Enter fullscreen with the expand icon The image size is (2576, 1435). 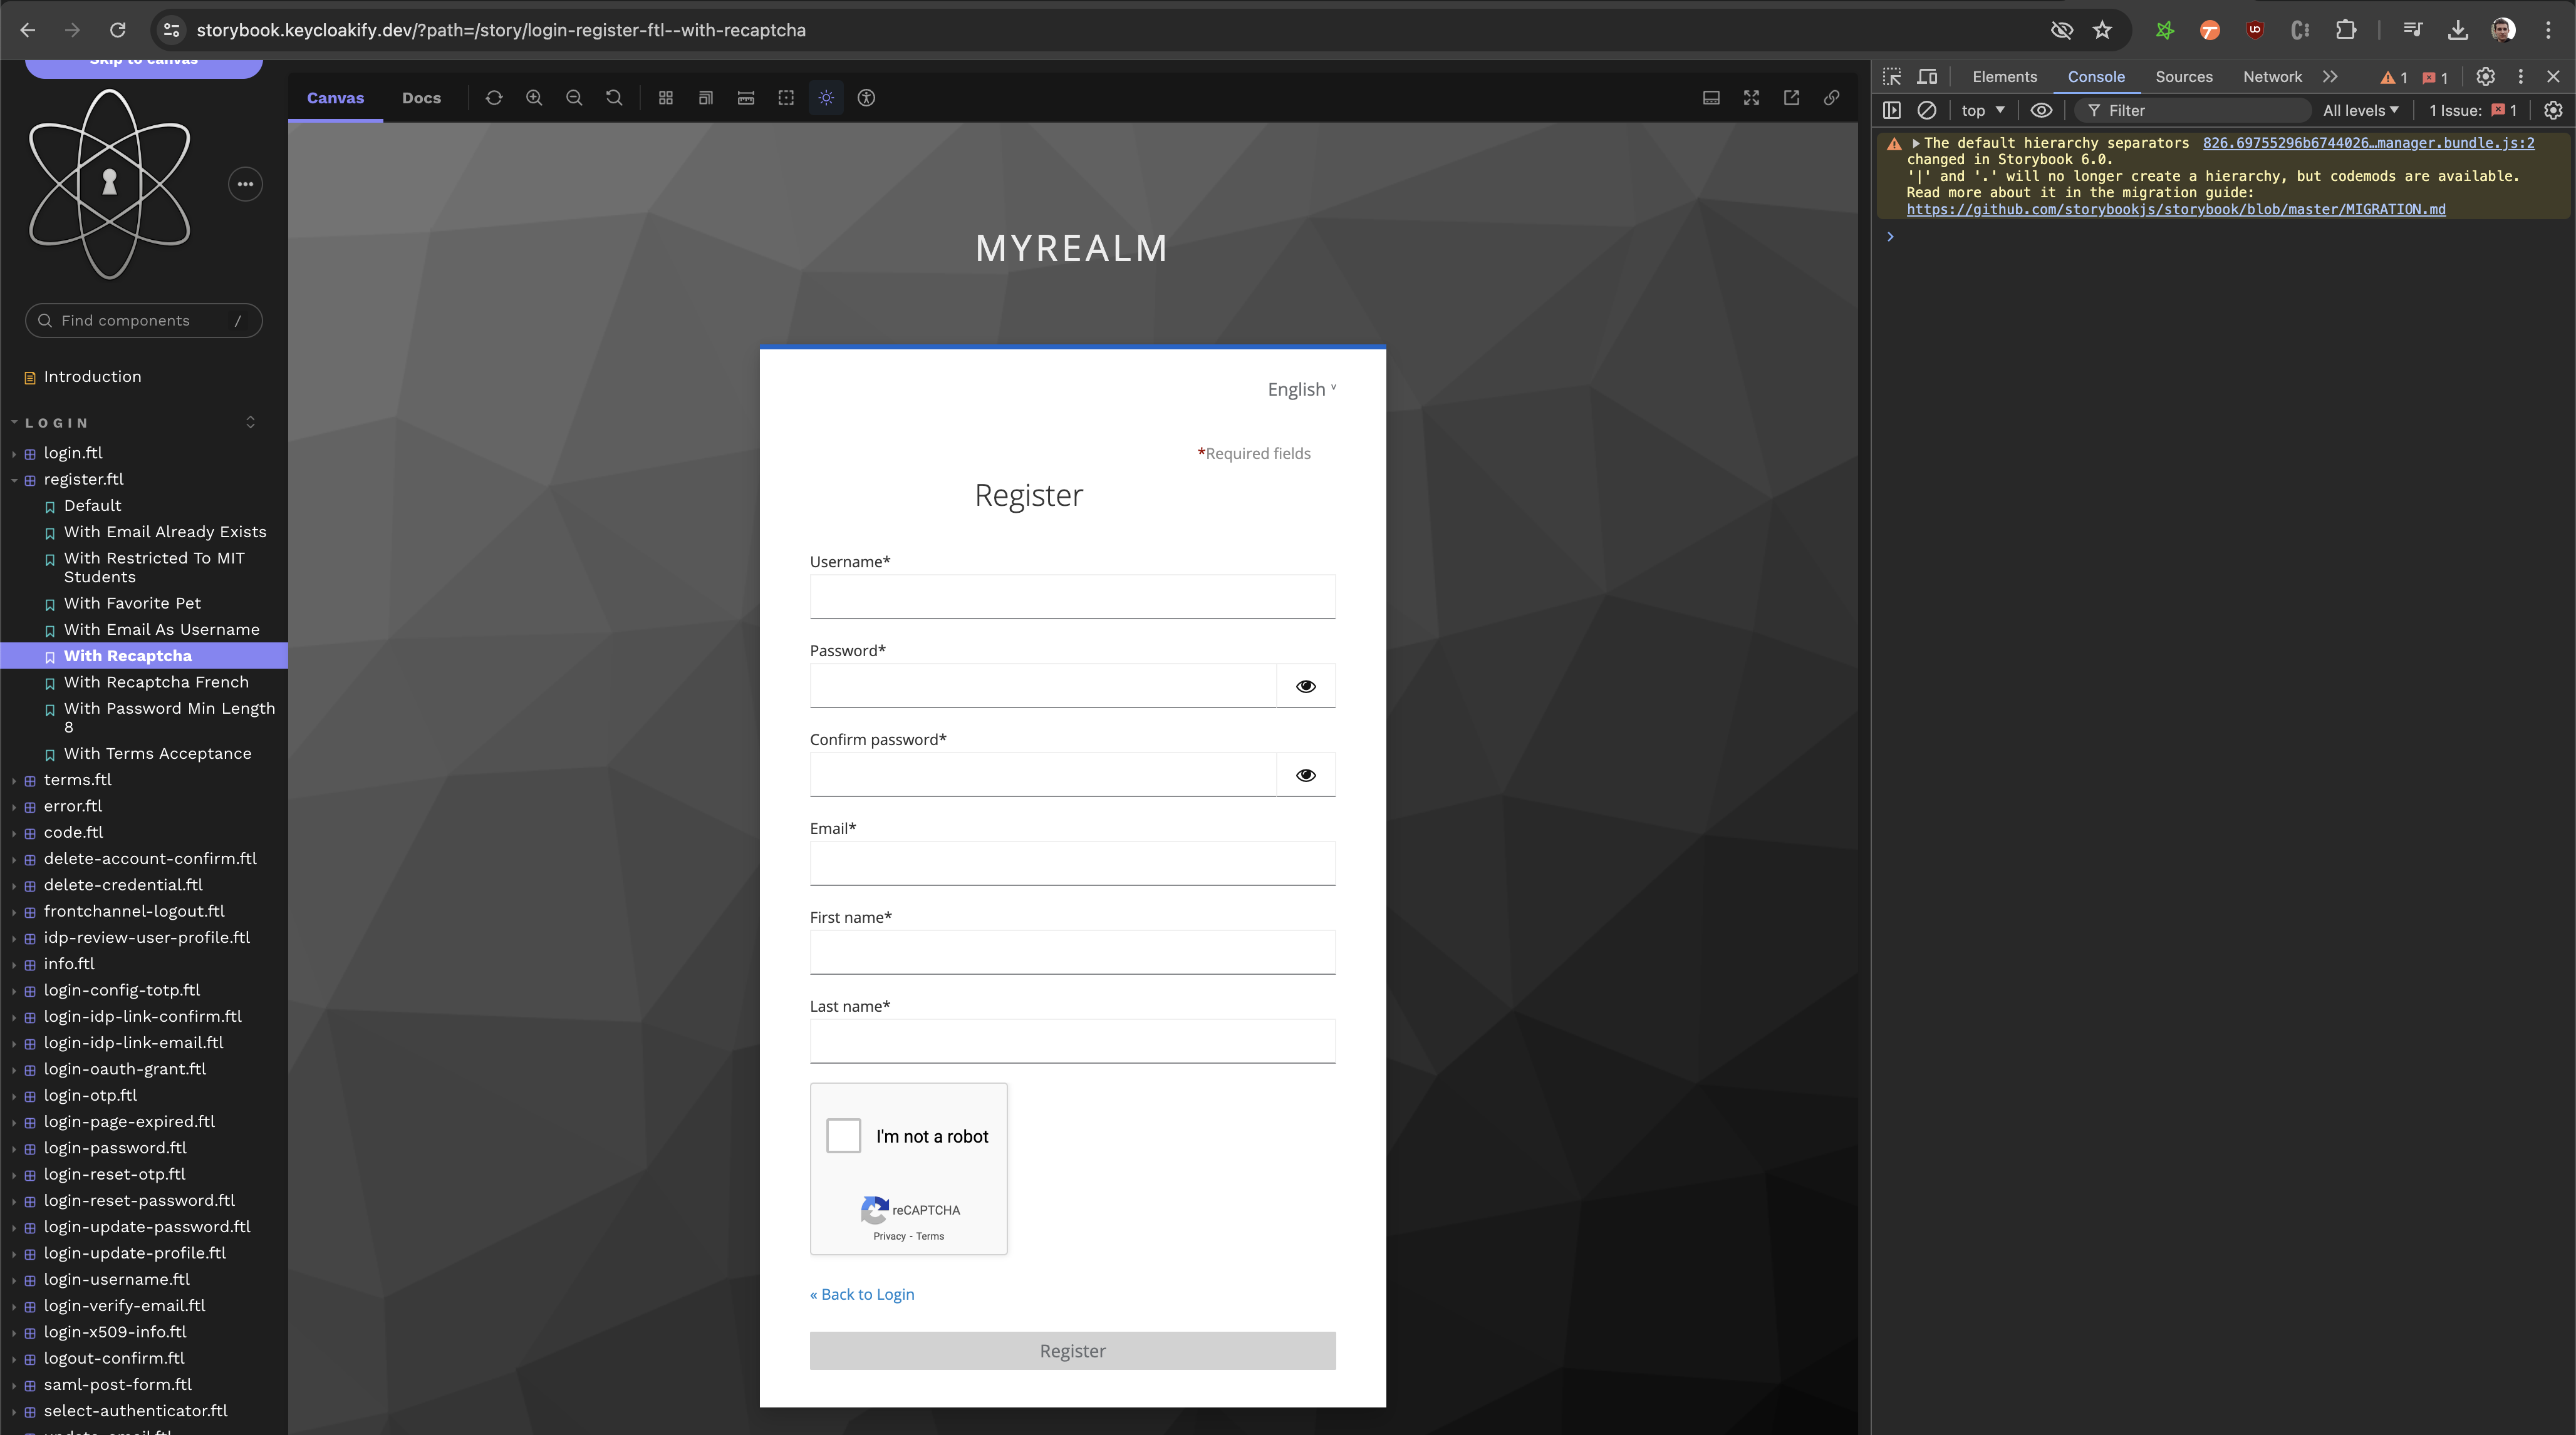[x=1751, y=98]
